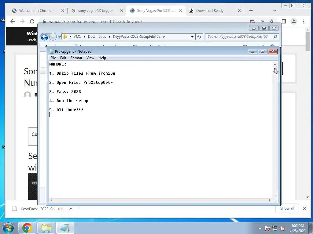This screenshot has height=234, width=313.
Task: Select Downloads in Explorer address breadcrumb
Action: [x=97, y=37]
